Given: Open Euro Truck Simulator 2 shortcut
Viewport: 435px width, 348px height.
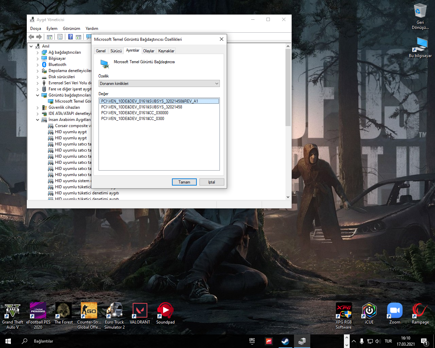Looking at the screenshot, I should point(115,316).
